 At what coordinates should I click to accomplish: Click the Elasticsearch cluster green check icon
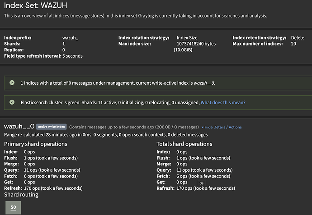click(x=12, y=102)
